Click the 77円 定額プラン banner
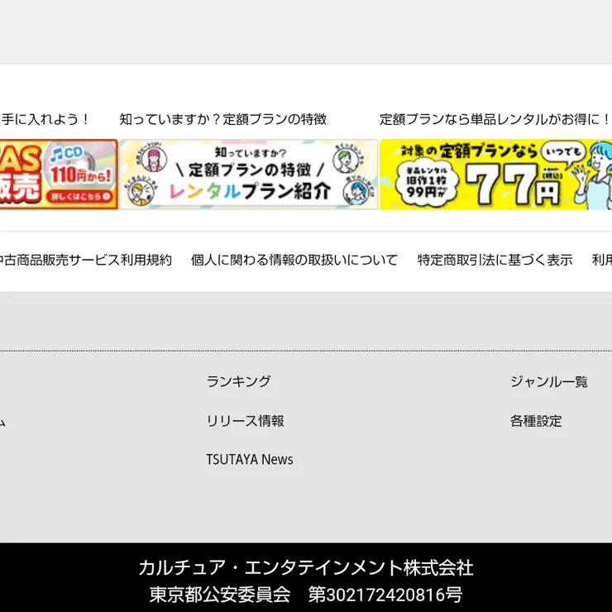The width and height of the screenshot is (612, 612). click(x=495, y=175)
